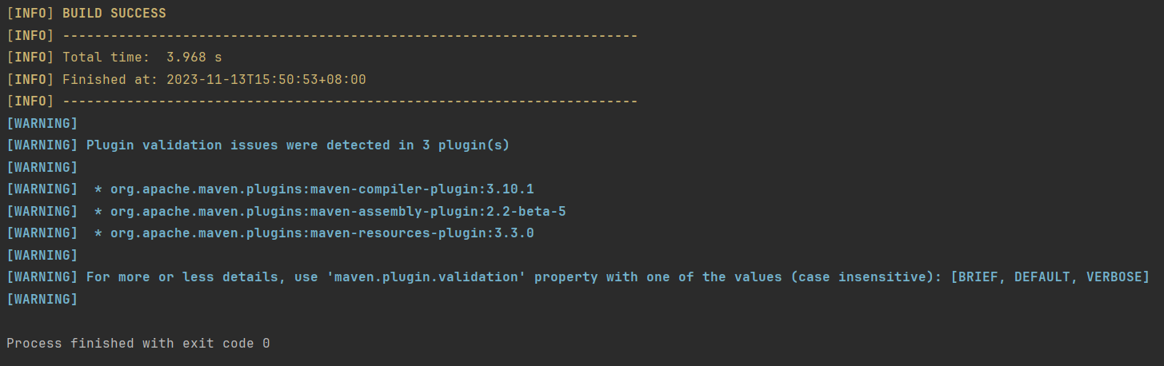The image size is (1164, 366).
Task: Click the [WARNING] tag before maven-compiler-plugin
Action: coord(42,189)
